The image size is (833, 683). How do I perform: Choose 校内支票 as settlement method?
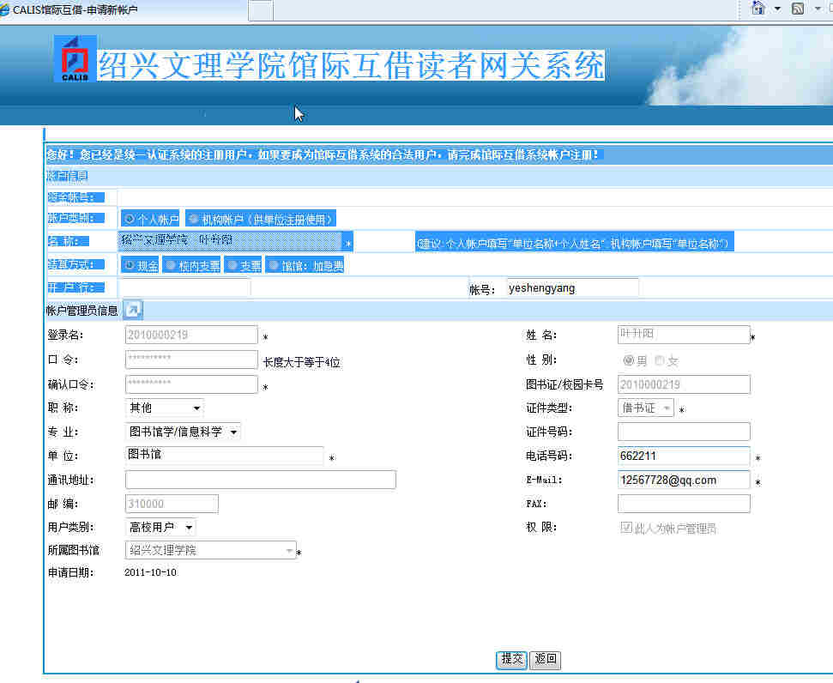click(171, 265)
